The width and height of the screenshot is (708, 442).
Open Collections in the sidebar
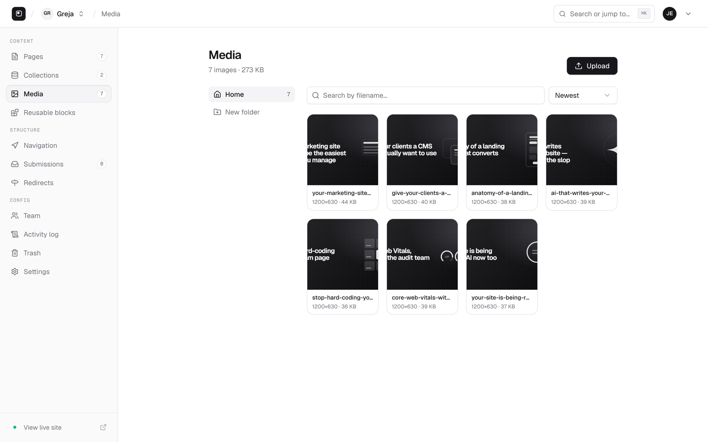pyautogui.click(x=59, y=75)
